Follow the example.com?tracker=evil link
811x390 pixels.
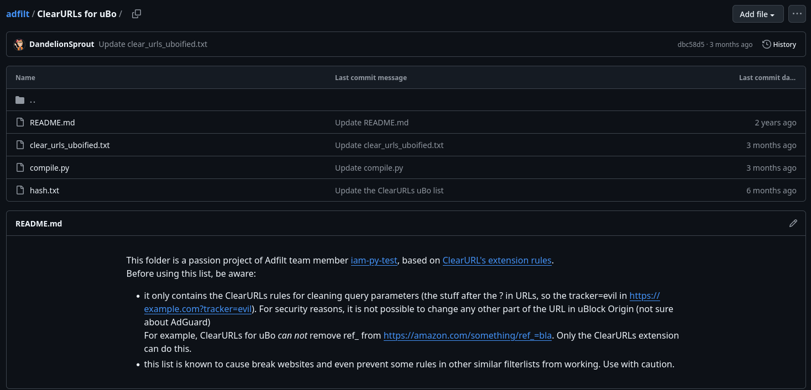(x=198, y=309)
